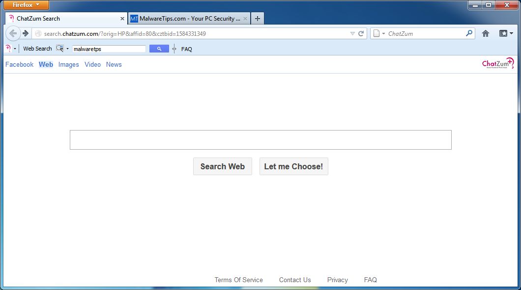
Task: Open the bookmarks menu button
Action: (506, 33)
